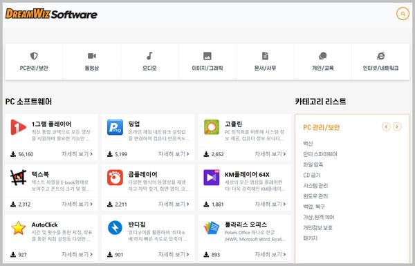
Task: Open the 패키지 category link
Action: (310, 238)
